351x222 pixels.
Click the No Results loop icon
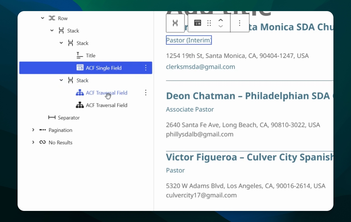click(x=43, y=142)
